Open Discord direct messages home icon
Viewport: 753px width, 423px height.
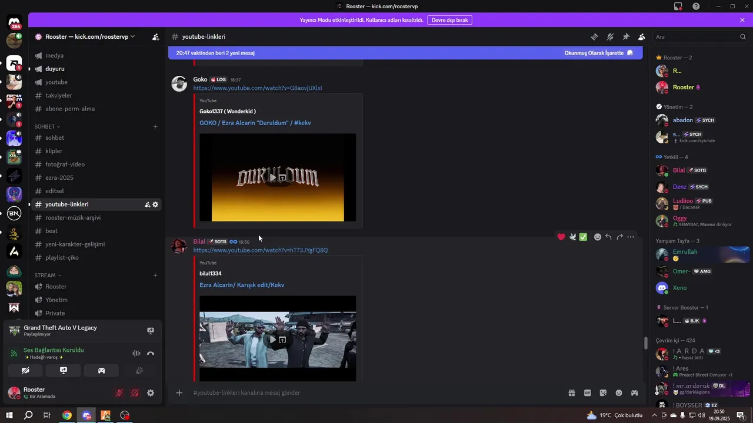14,22
